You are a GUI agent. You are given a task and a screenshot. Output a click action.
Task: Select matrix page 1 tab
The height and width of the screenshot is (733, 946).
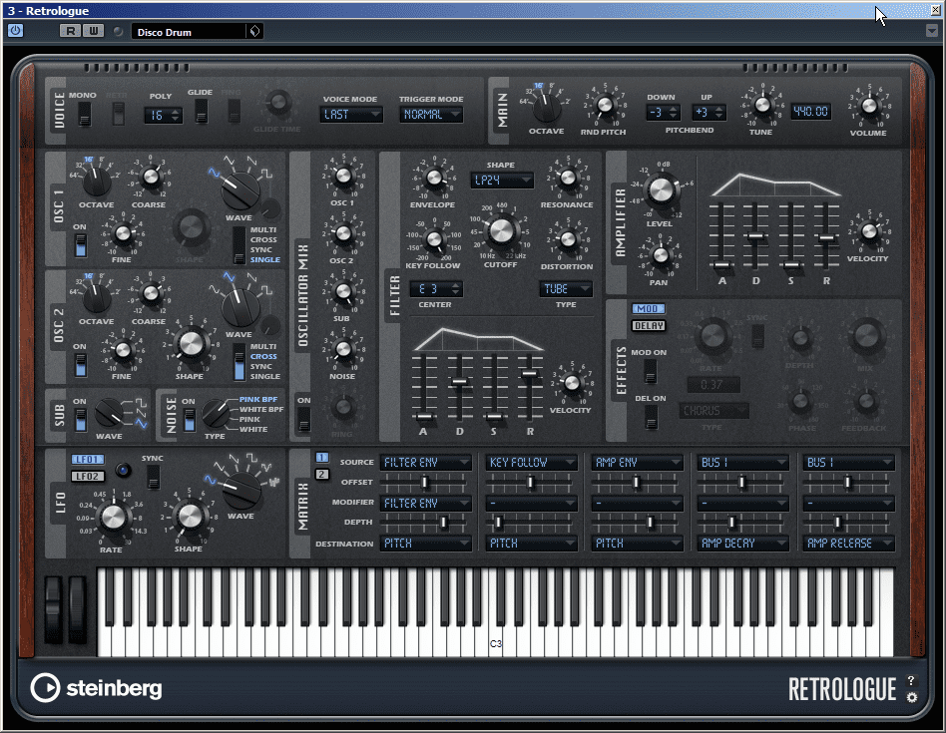[322, 458]
